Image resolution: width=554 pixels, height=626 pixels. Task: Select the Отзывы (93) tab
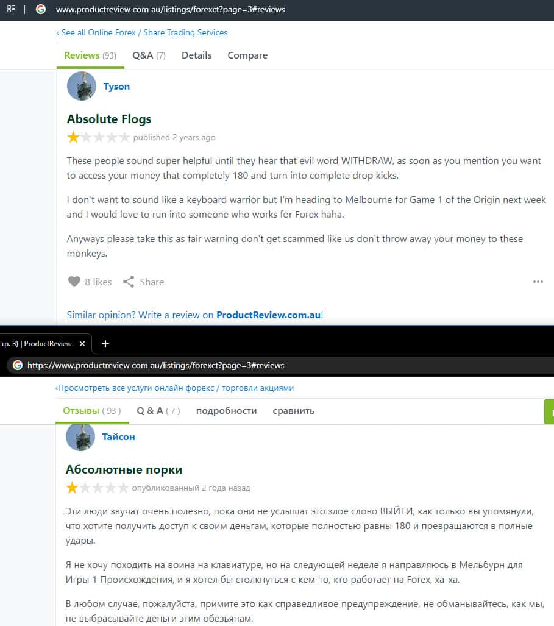click(92, 411)
